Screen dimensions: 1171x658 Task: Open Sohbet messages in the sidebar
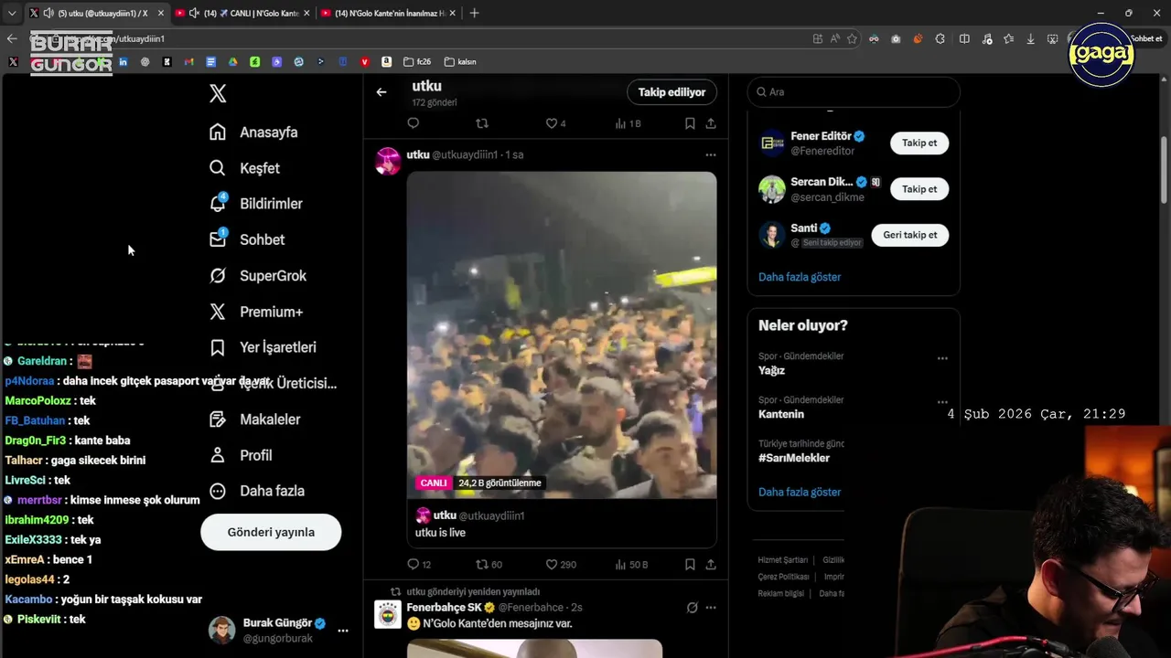(x=246, y=239)
